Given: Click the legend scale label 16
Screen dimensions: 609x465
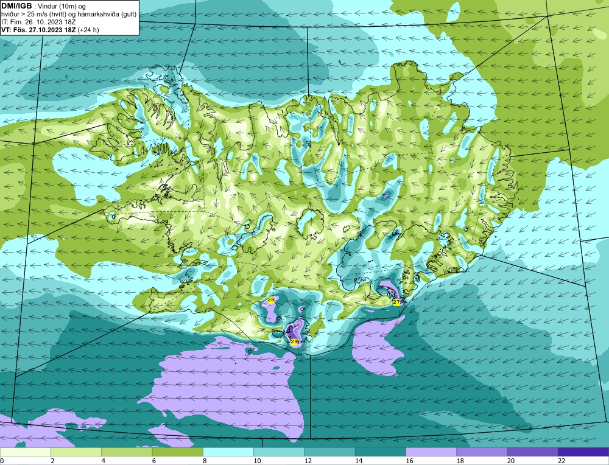Looking at the screenshot, I should (x=409, y=461).
